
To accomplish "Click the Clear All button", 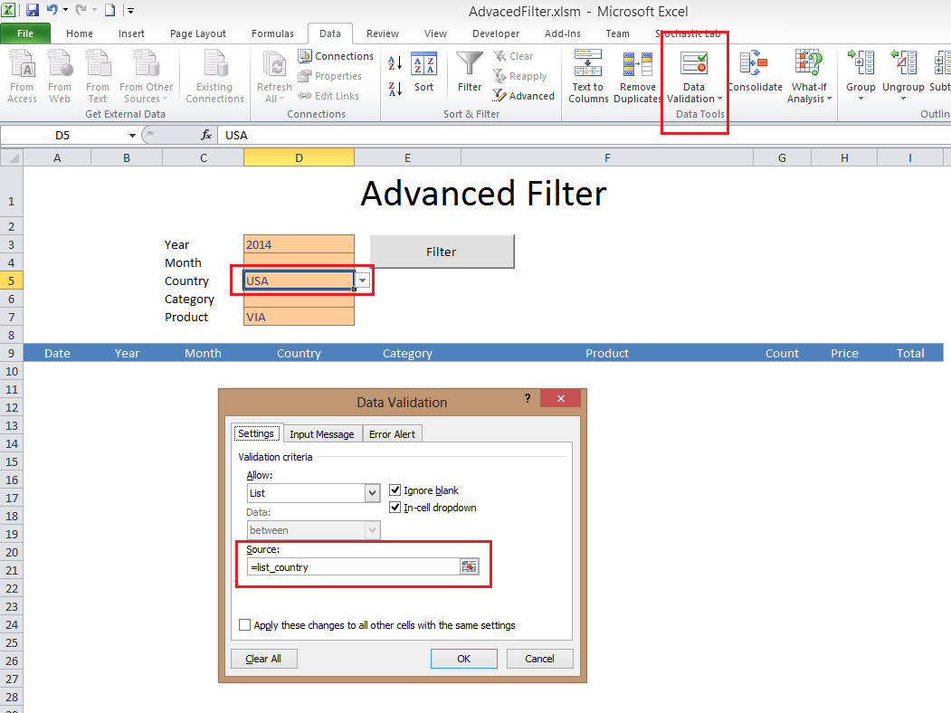I will (263, 659).
